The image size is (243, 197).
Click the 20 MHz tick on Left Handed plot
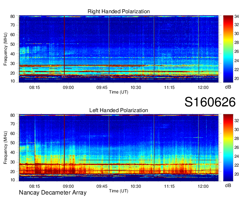click(x=13, y=172)
